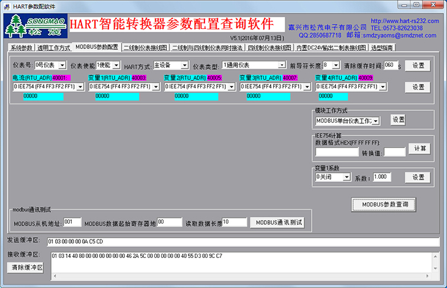This screenshot has width=447, height=288.
Task: Click the 清除缓冲区 button
Action: [x=26, y=267]
